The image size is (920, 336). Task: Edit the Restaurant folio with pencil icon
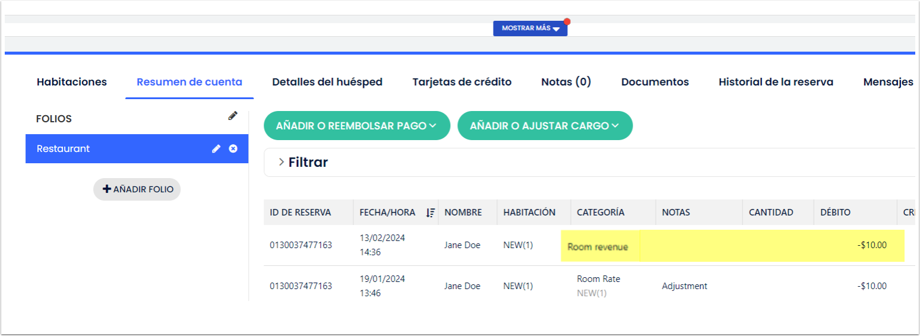tap(216, 148)
